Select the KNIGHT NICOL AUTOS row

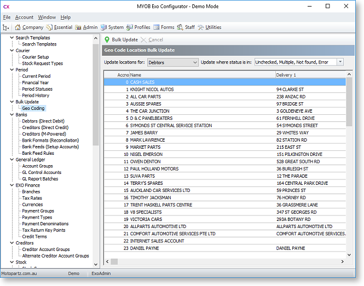[152, 89]
